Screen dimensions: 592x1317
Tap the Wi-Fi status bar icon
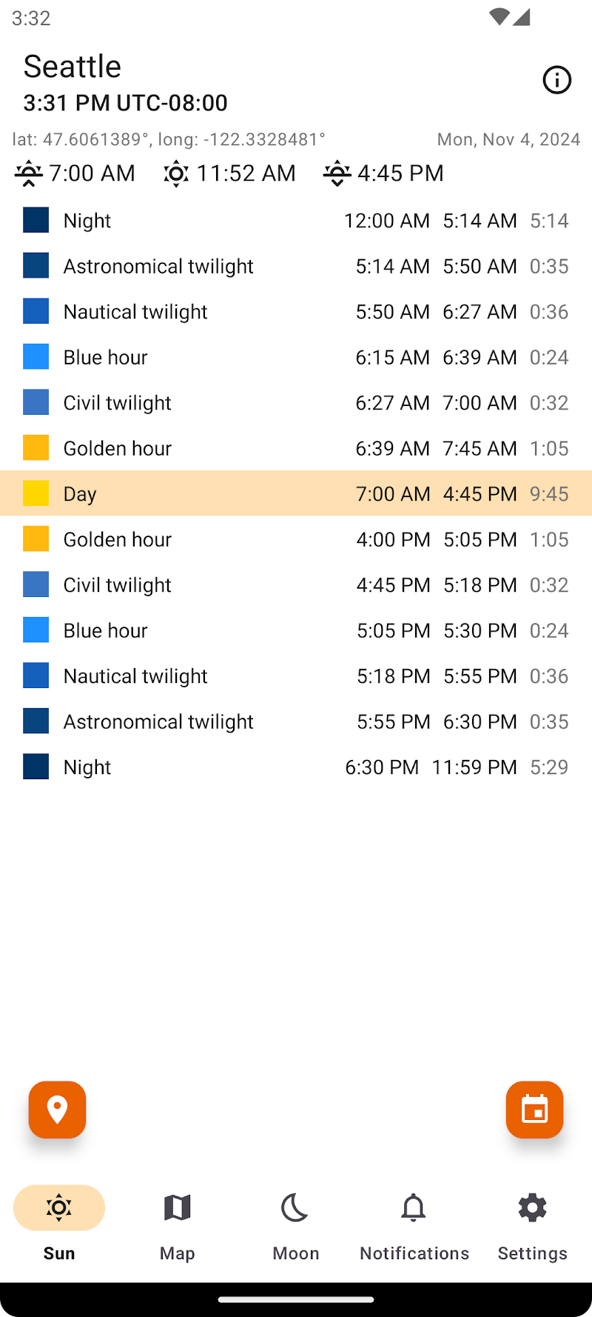click(499, 17)
